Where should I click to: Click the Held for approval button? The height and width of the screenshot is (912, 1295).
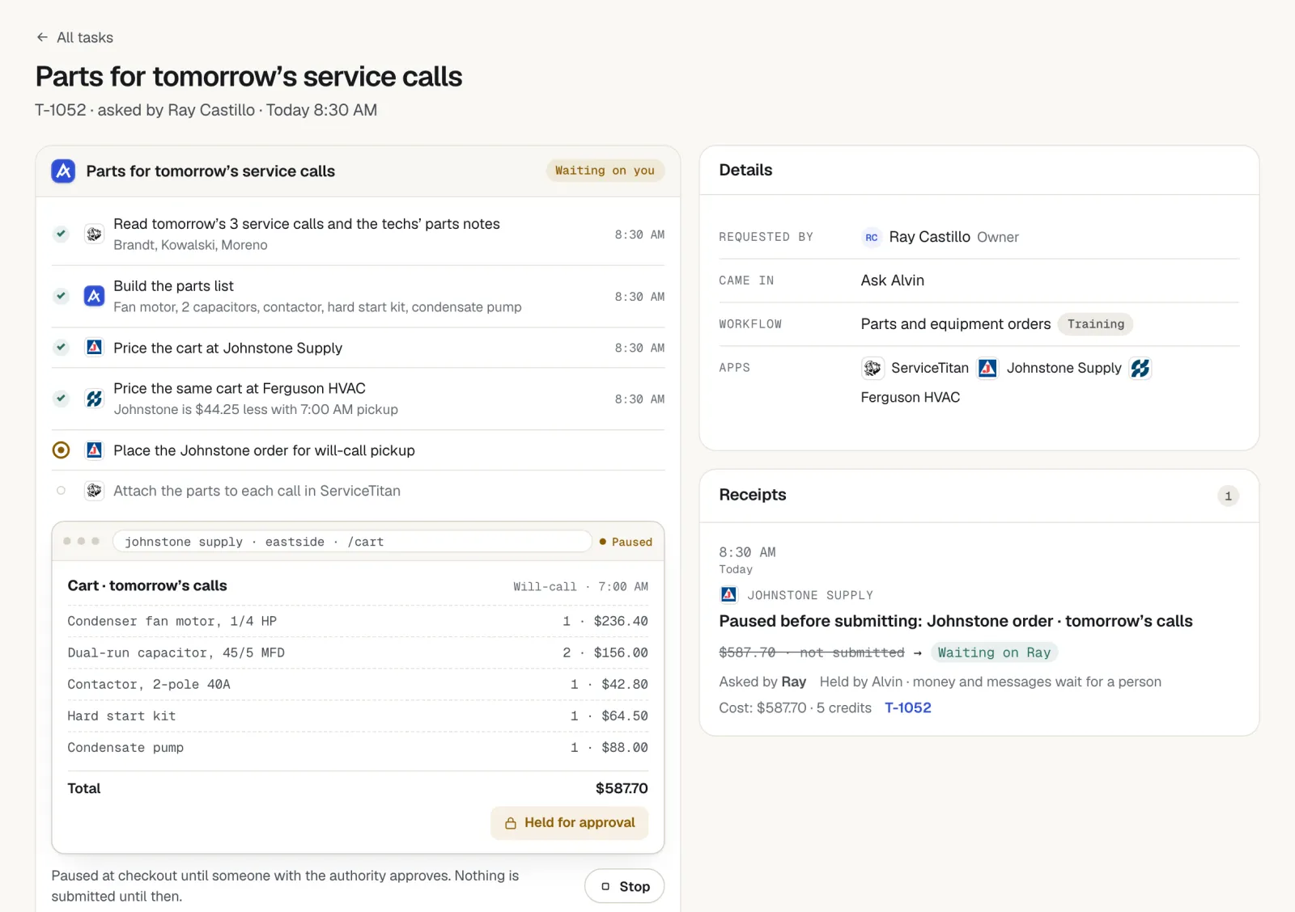pyautogui.click(x=569, y=823)
